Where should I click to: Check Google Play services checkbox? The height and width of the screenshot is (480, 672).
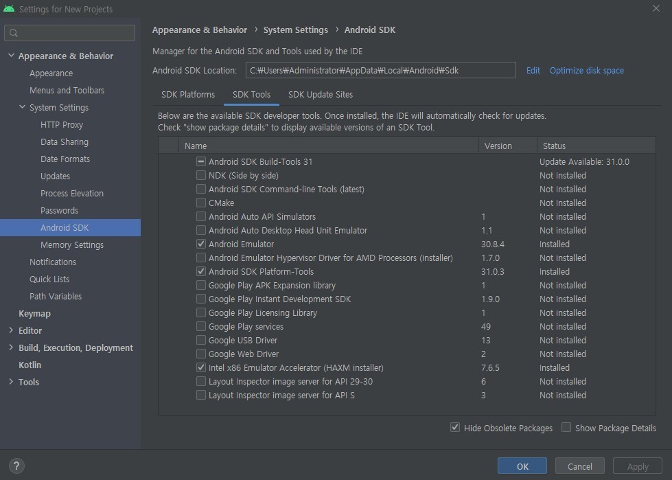coord(201,326)
